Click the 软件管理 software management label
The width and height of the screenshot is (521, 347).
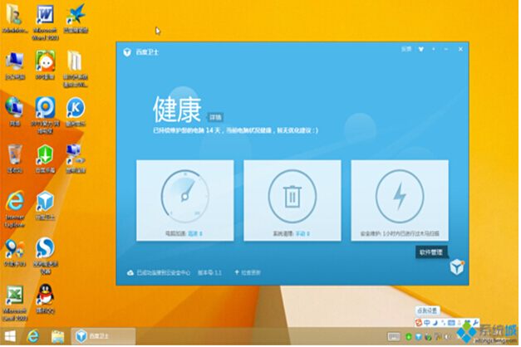(431, 252)
